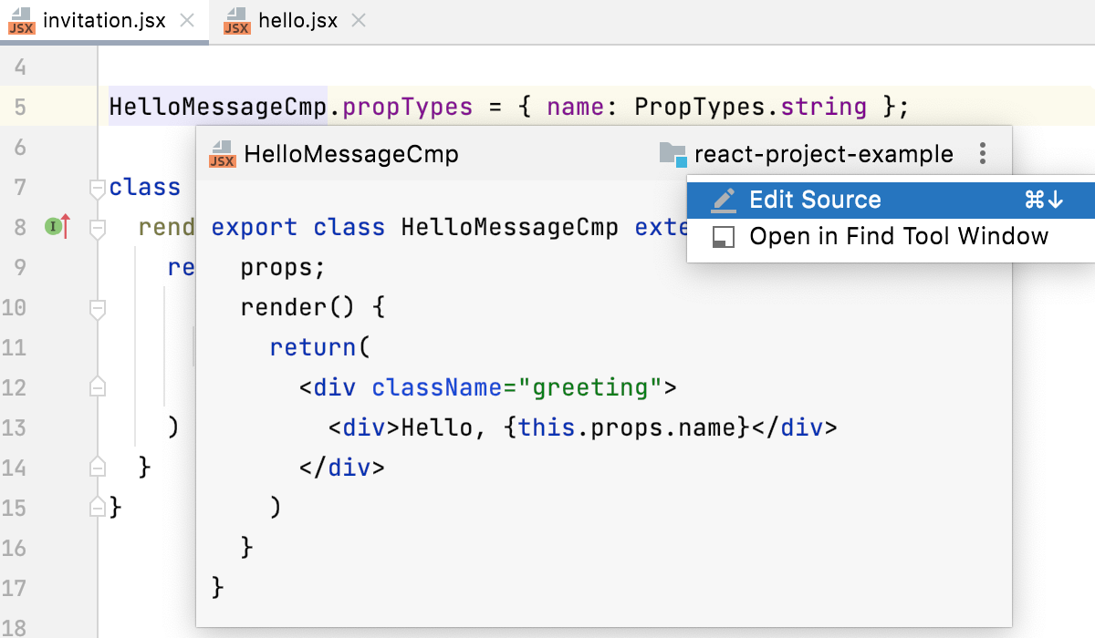Click the tool window icon beside Open in Find Tool Window
The image size is (1095, 638).
(x=724, y=236)
